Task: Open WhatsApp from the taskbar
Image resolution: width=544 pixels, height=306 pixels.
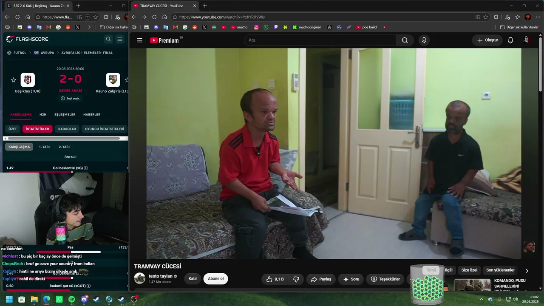Action: [59, 299]
